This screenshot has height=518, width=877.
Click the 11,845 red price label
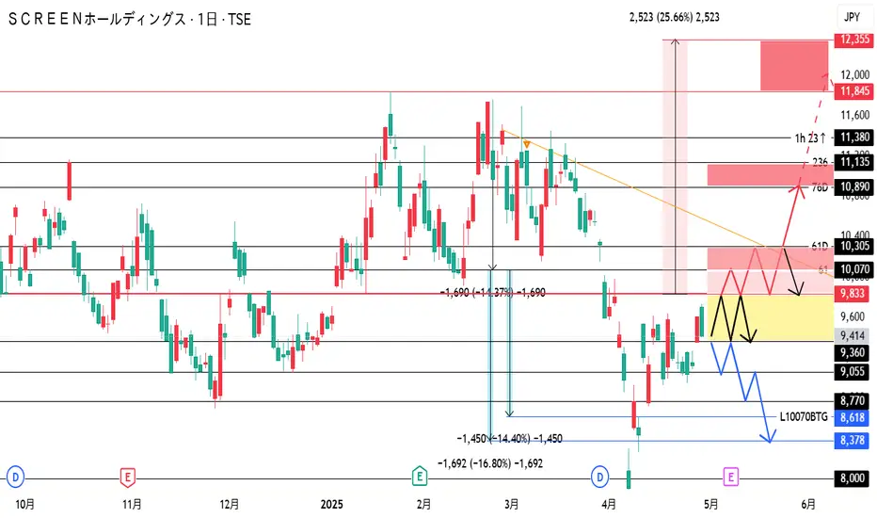[854, 91]
